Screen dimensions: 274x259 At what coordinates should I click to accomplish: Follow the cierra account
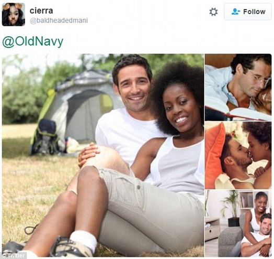[x=248, y=12]
